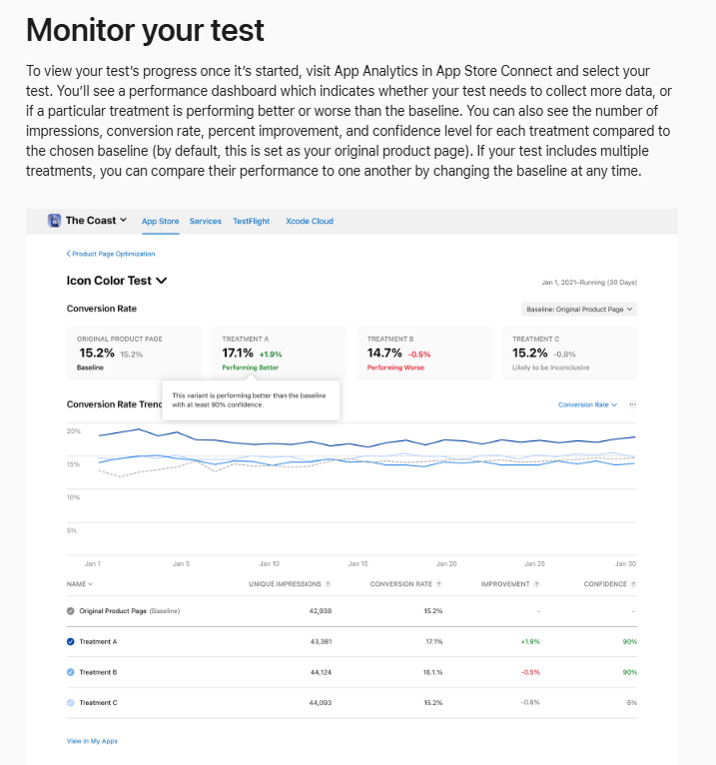Click the Unique Impressions help icon
Image resolution: width=716 pixels, height=765 pixels.
(328, 584)
